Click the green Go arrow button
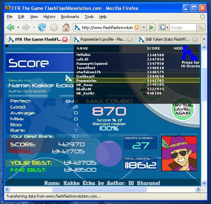 [x=151, y=27]
